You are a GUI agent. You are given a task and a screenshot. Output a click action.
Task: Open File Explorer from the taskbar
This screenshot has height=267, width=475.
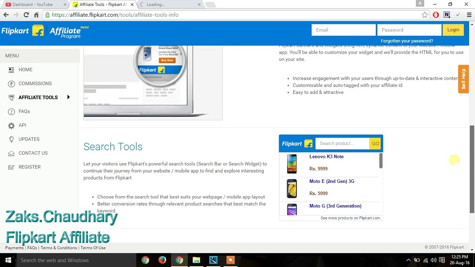pyautogui.click(x=196, y=260)
